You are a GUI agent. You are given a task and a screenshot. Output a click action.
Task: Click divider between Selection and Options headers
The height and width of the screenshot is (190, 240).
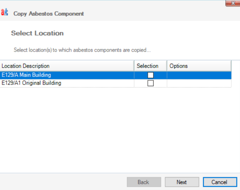167,66
